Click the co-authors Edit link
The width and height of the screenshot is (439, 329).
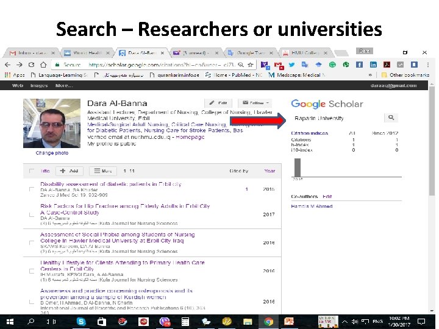coord(327,196)
